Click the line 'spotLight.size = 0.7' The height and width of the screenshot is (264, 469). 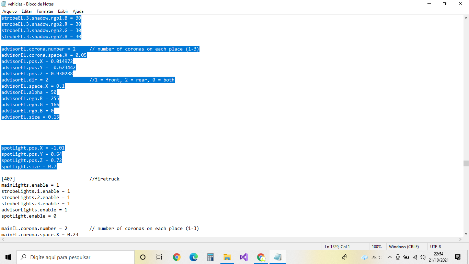click(29, 166)
